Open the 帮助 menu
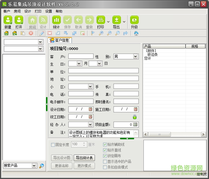The image size is (209, 179). tap(59, 11)
